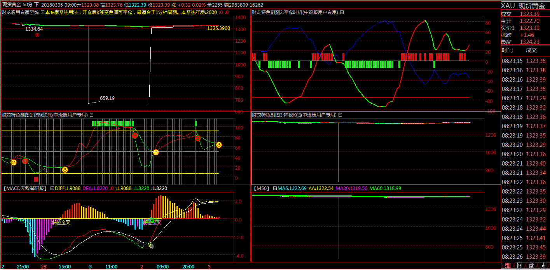Click the 15:00 time axis label
Screen dimensions: 550x270
[x=65, y=267]
